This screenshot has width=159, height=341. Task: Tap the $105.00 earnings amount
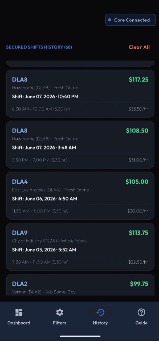(x=137, y=181)
